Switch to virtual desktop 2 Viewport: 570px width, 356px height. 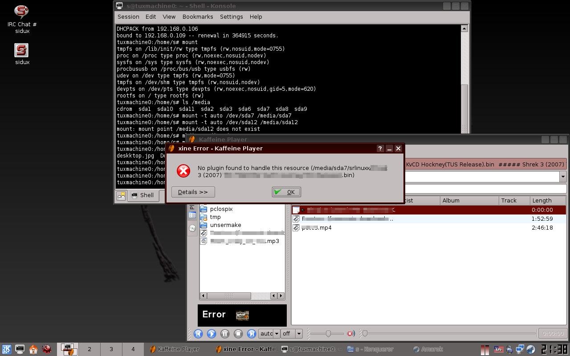click(90, 349)
